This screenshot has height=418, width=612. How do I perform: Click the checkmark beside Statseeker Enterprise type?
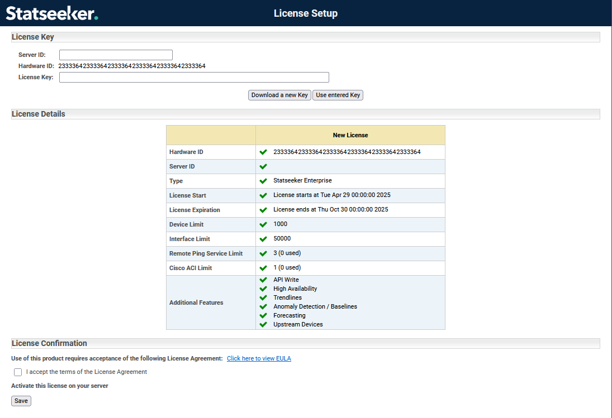[263, 181]
